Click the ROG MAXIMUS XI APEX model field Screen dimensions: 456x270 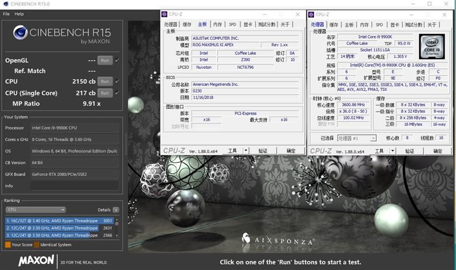click(x=226, y=45)
